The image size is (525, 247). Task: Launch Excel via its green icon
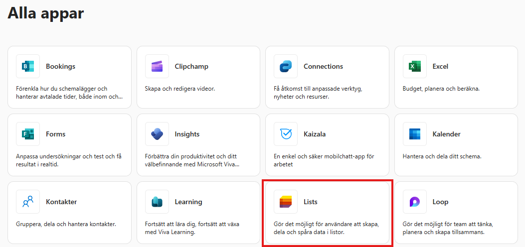pyautogui.click(x=415, y=66)
